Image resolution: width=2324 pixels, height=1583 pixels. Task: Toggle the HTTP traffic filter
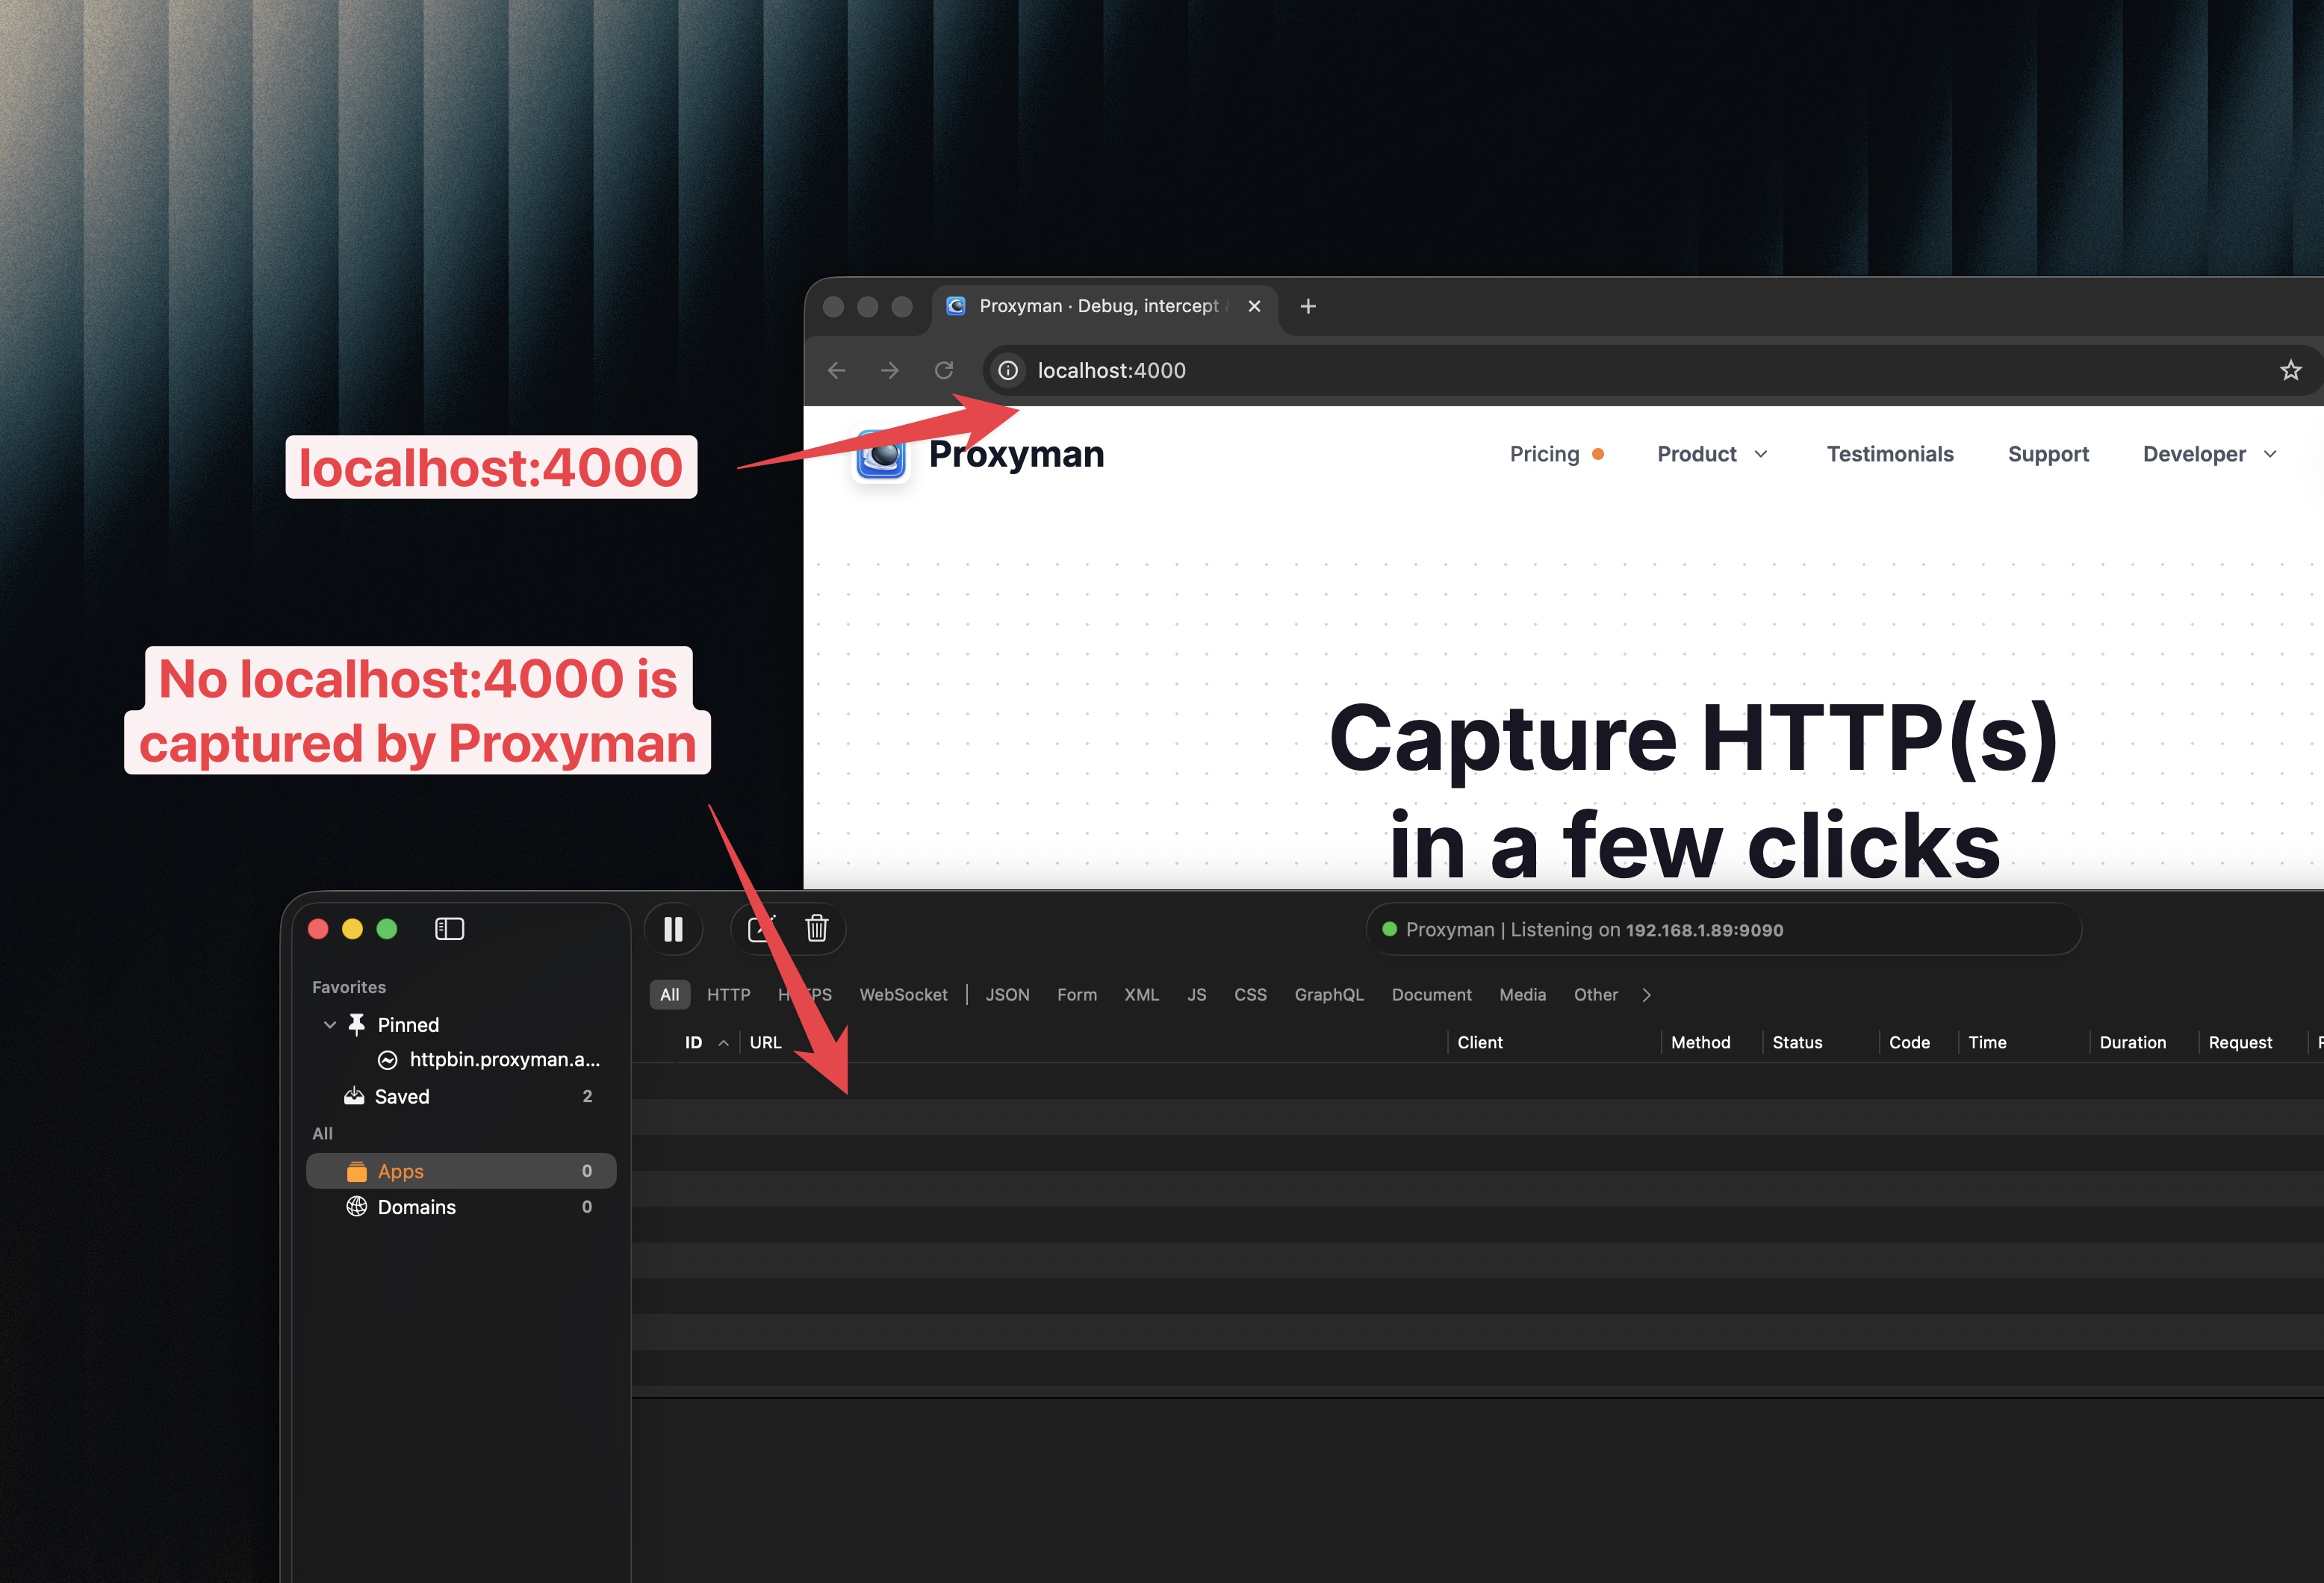pyautogui.click(x=728, y=994)
